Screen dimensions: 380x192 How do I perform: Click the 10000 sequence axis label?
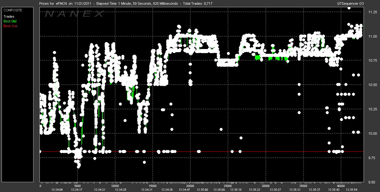click(x=115, y=186)
